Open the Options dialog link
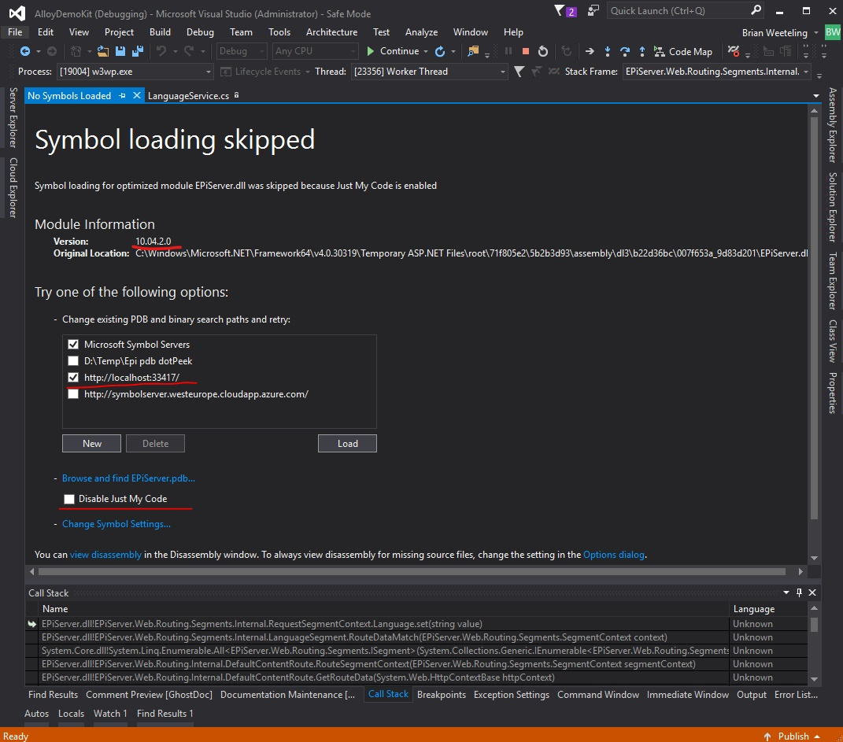This screenshot has width=843, height=742. click(x=613, y=555)
